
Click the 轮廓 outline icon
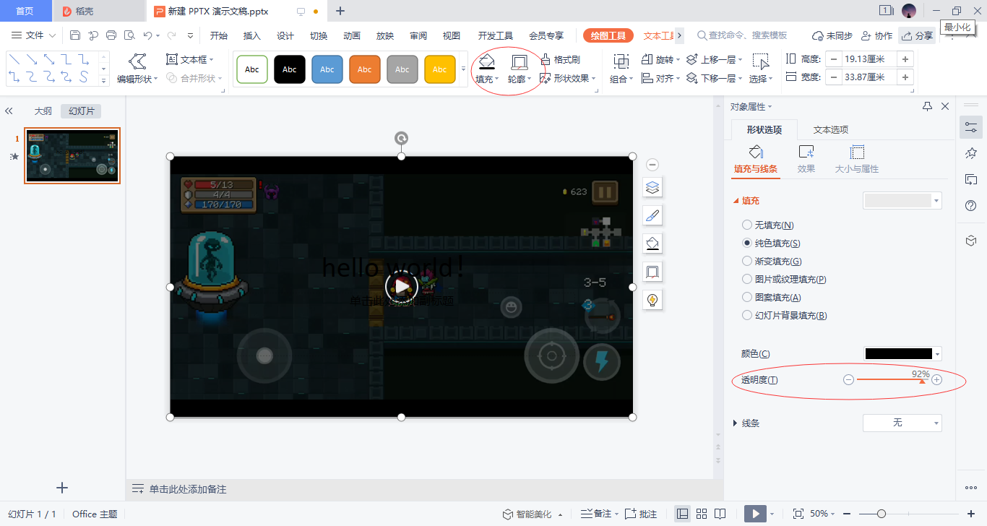[x=519, y=61]
